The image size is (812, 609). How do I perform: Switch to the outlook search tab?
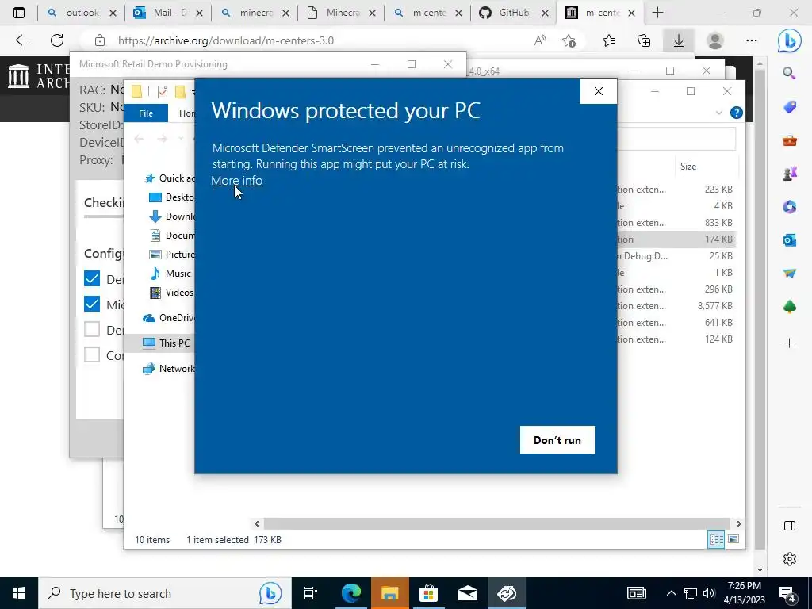pyautogui.click(x=82, y=13)
